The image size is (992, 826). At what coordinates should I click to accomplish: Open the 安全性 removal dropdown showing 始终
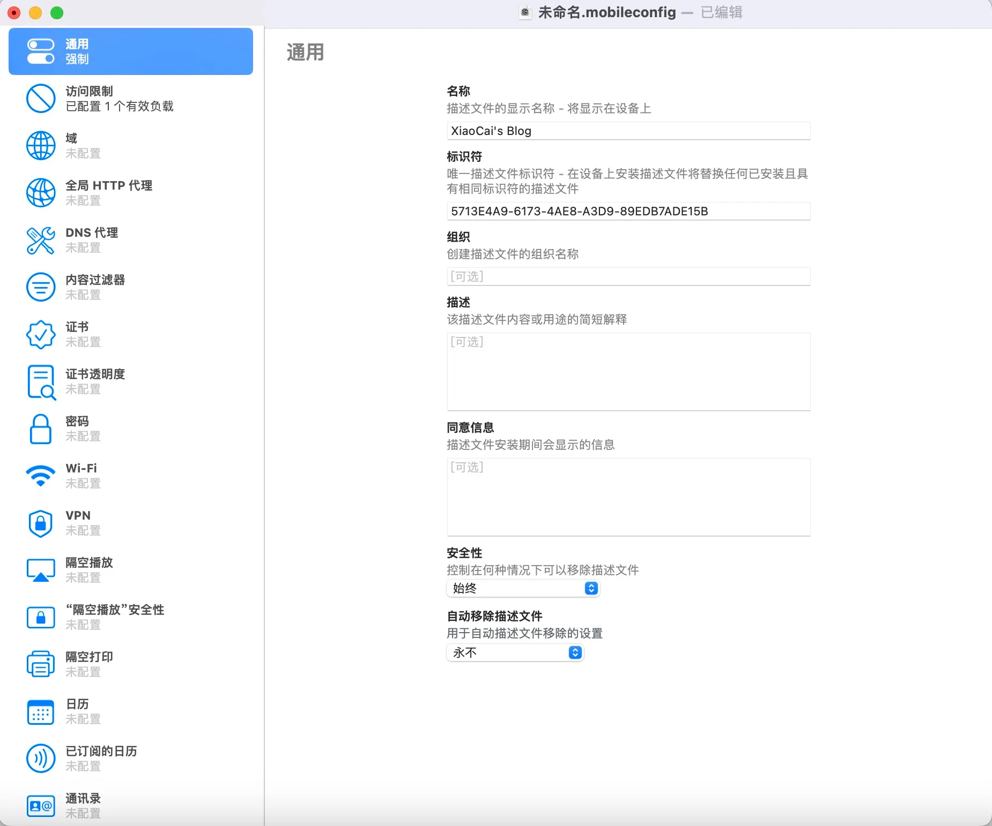(523, 588)
